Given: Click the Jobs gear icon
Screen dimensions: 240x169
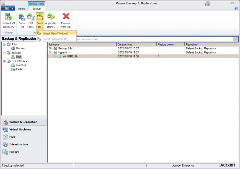Looking at the screenshot, I should tap(9, 44).
